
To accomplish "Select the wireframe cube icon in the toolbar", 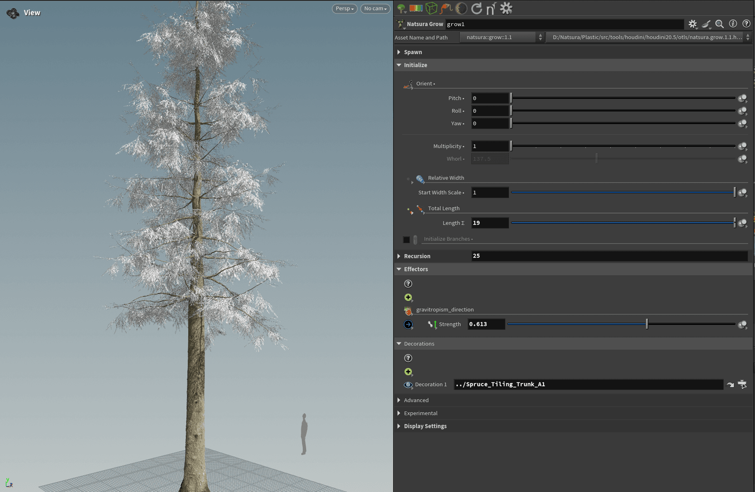I will click(x=431, y=8).
